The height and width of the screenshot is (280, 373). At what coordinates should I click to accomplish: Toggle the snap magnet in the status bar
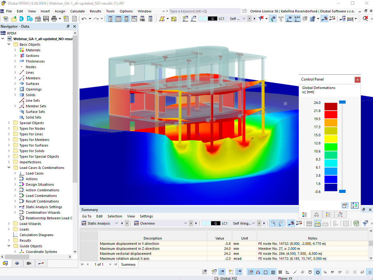click(x=258, y=272)
